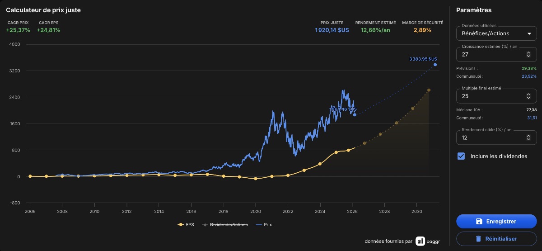The image size is (542, 251).
Task: Click stepper arrows of Multiple final estimé
Action: 528,96
